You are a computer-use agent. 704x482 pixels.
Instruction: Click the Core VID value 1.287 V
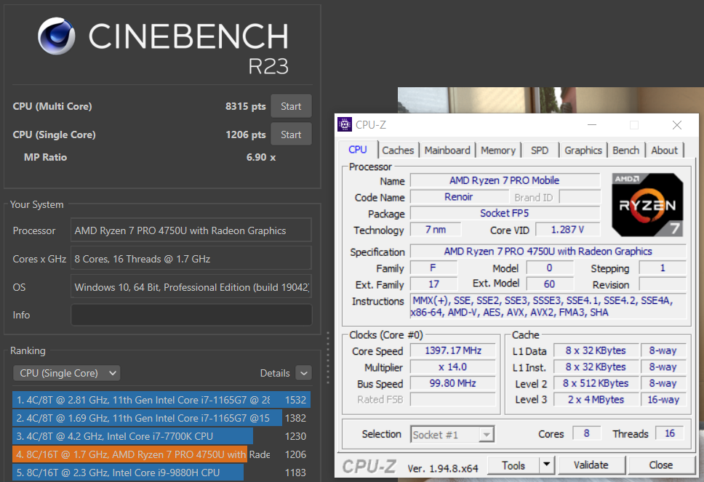567,230
